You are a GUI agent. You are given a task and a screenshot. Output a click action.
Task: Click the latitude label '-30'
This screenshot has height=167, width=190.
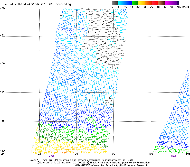2,8
